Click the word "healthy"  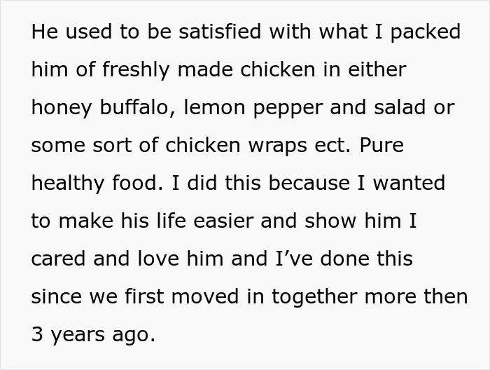pyautogui.click(x=68, y=184)
